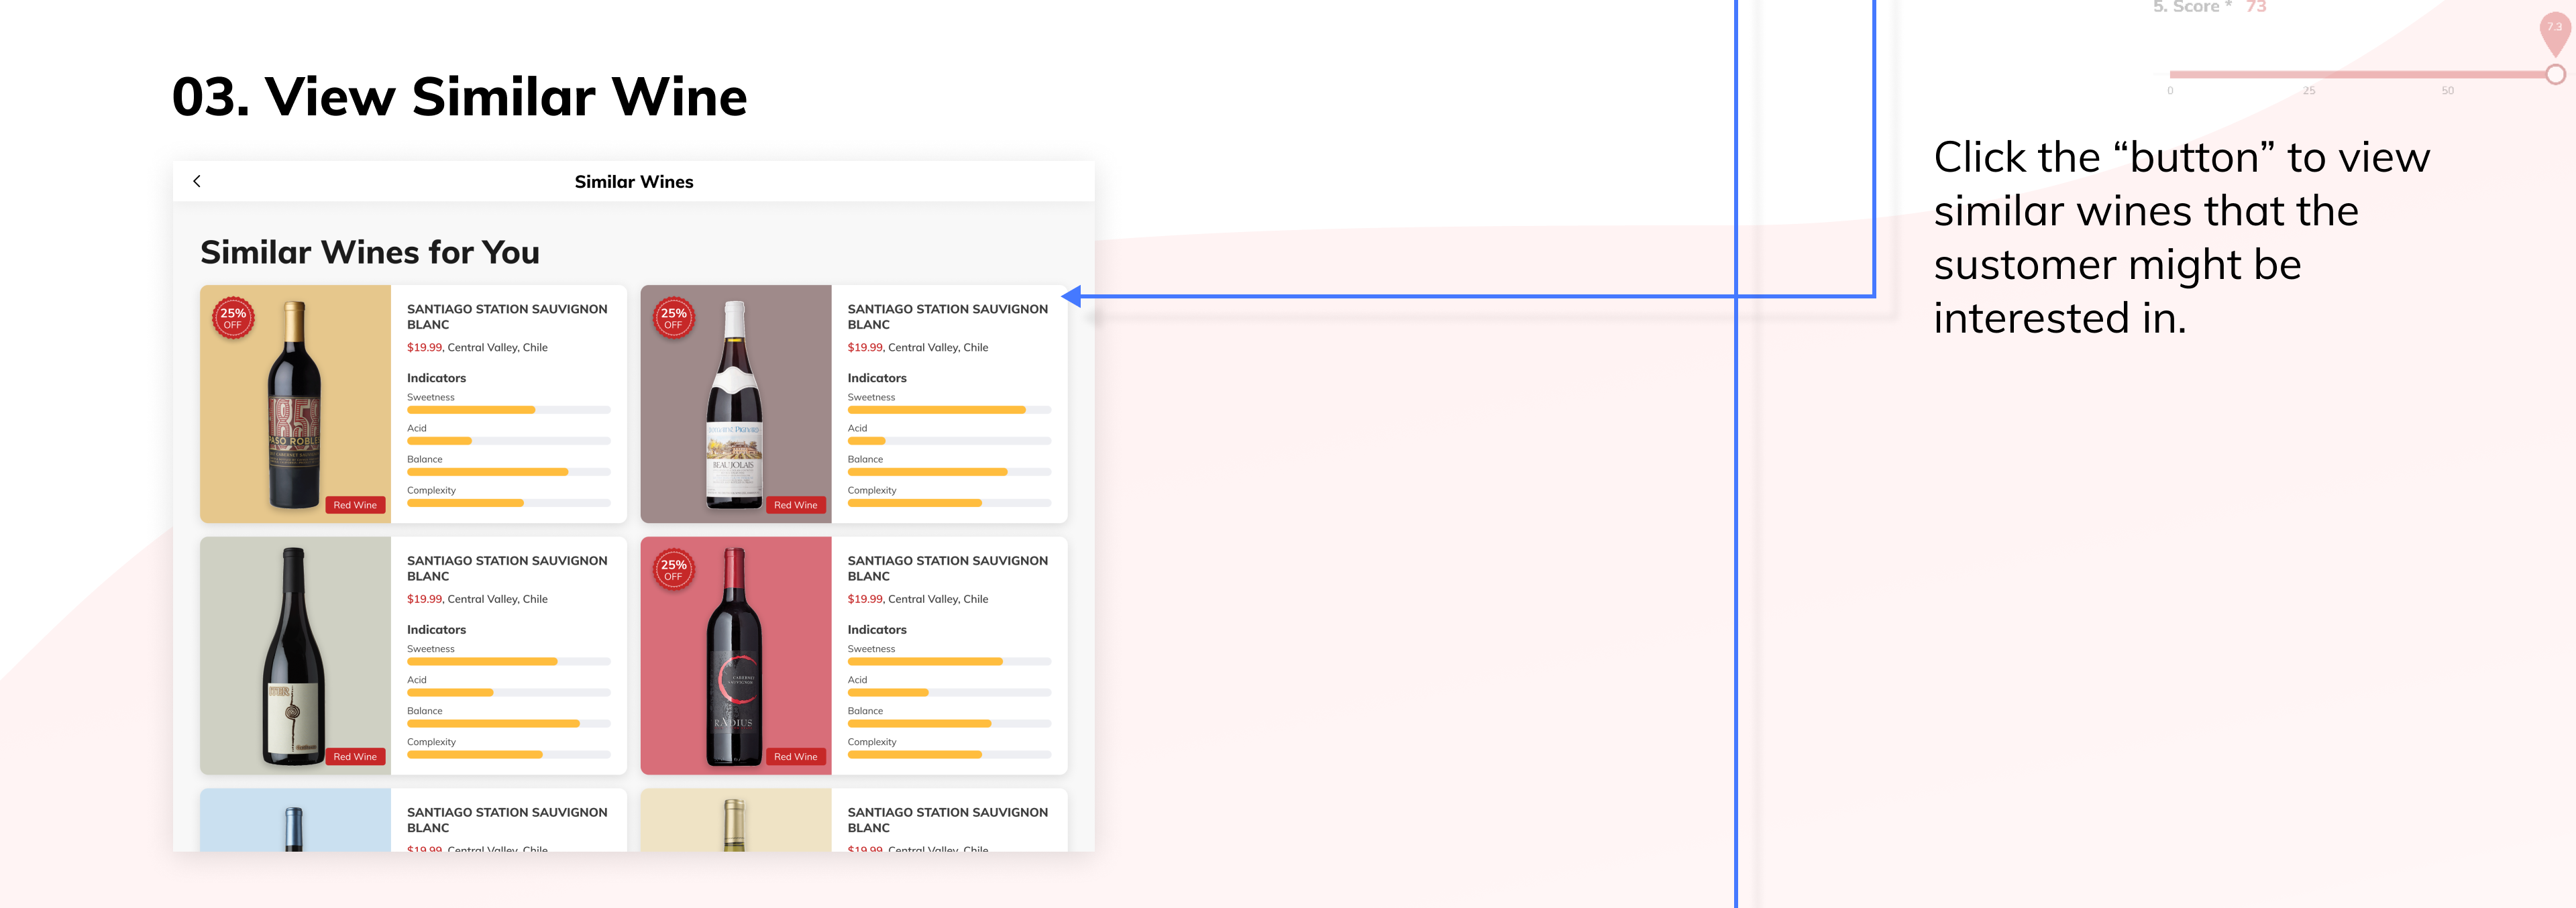Click 25% OFF badge on Paso Robles bottle
Image resolution: width=2576 pixels, height=908 pixels.
(x=233, y=318)
